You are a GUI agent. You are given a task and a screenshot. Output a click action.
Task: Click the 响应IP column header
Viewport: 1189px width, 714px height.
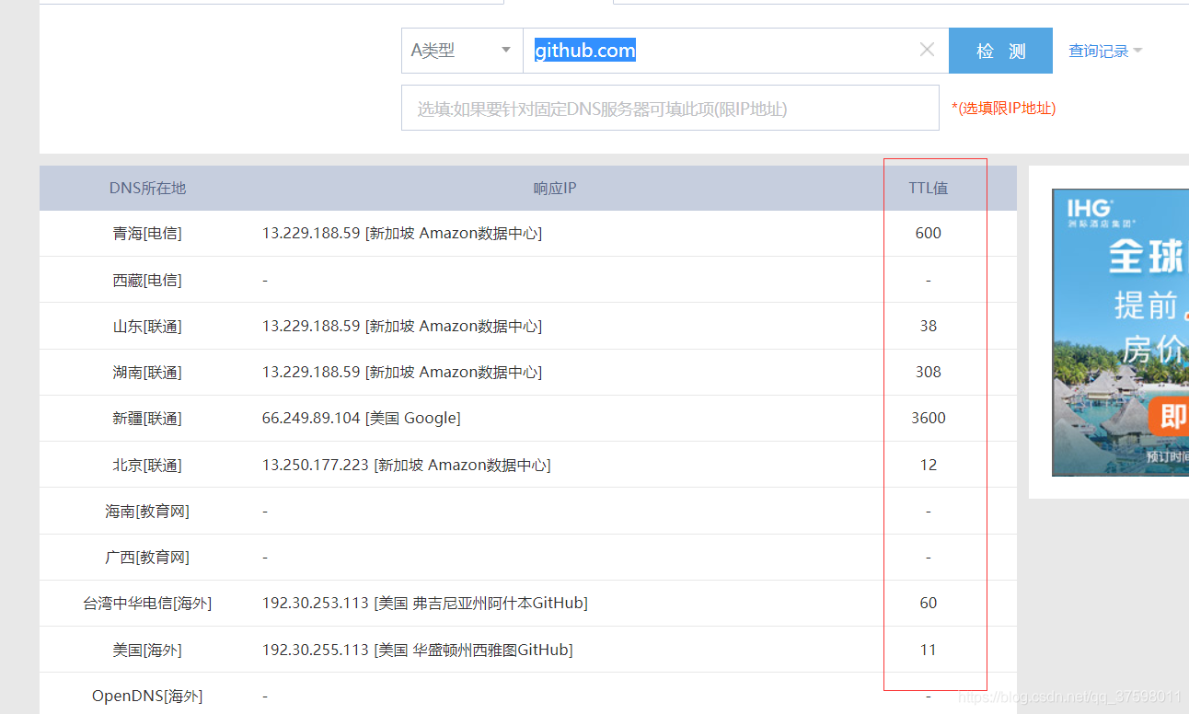click(555, 188)
